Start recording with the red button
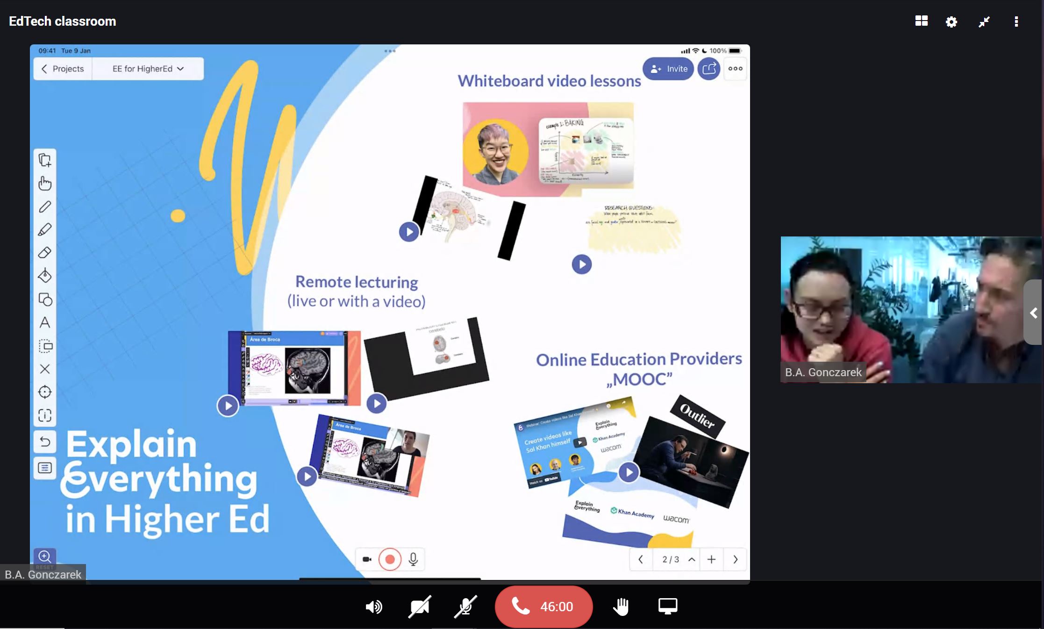The image size is (1044, 629). (x=390, y=559)
